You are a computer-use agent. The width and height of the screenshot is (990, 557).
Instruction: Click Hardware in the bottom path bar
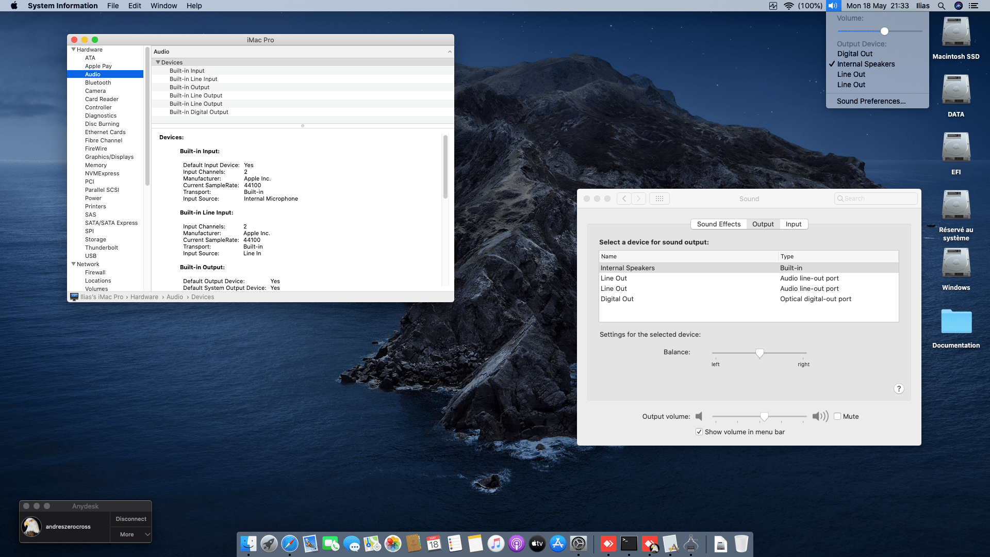point(144,297)
